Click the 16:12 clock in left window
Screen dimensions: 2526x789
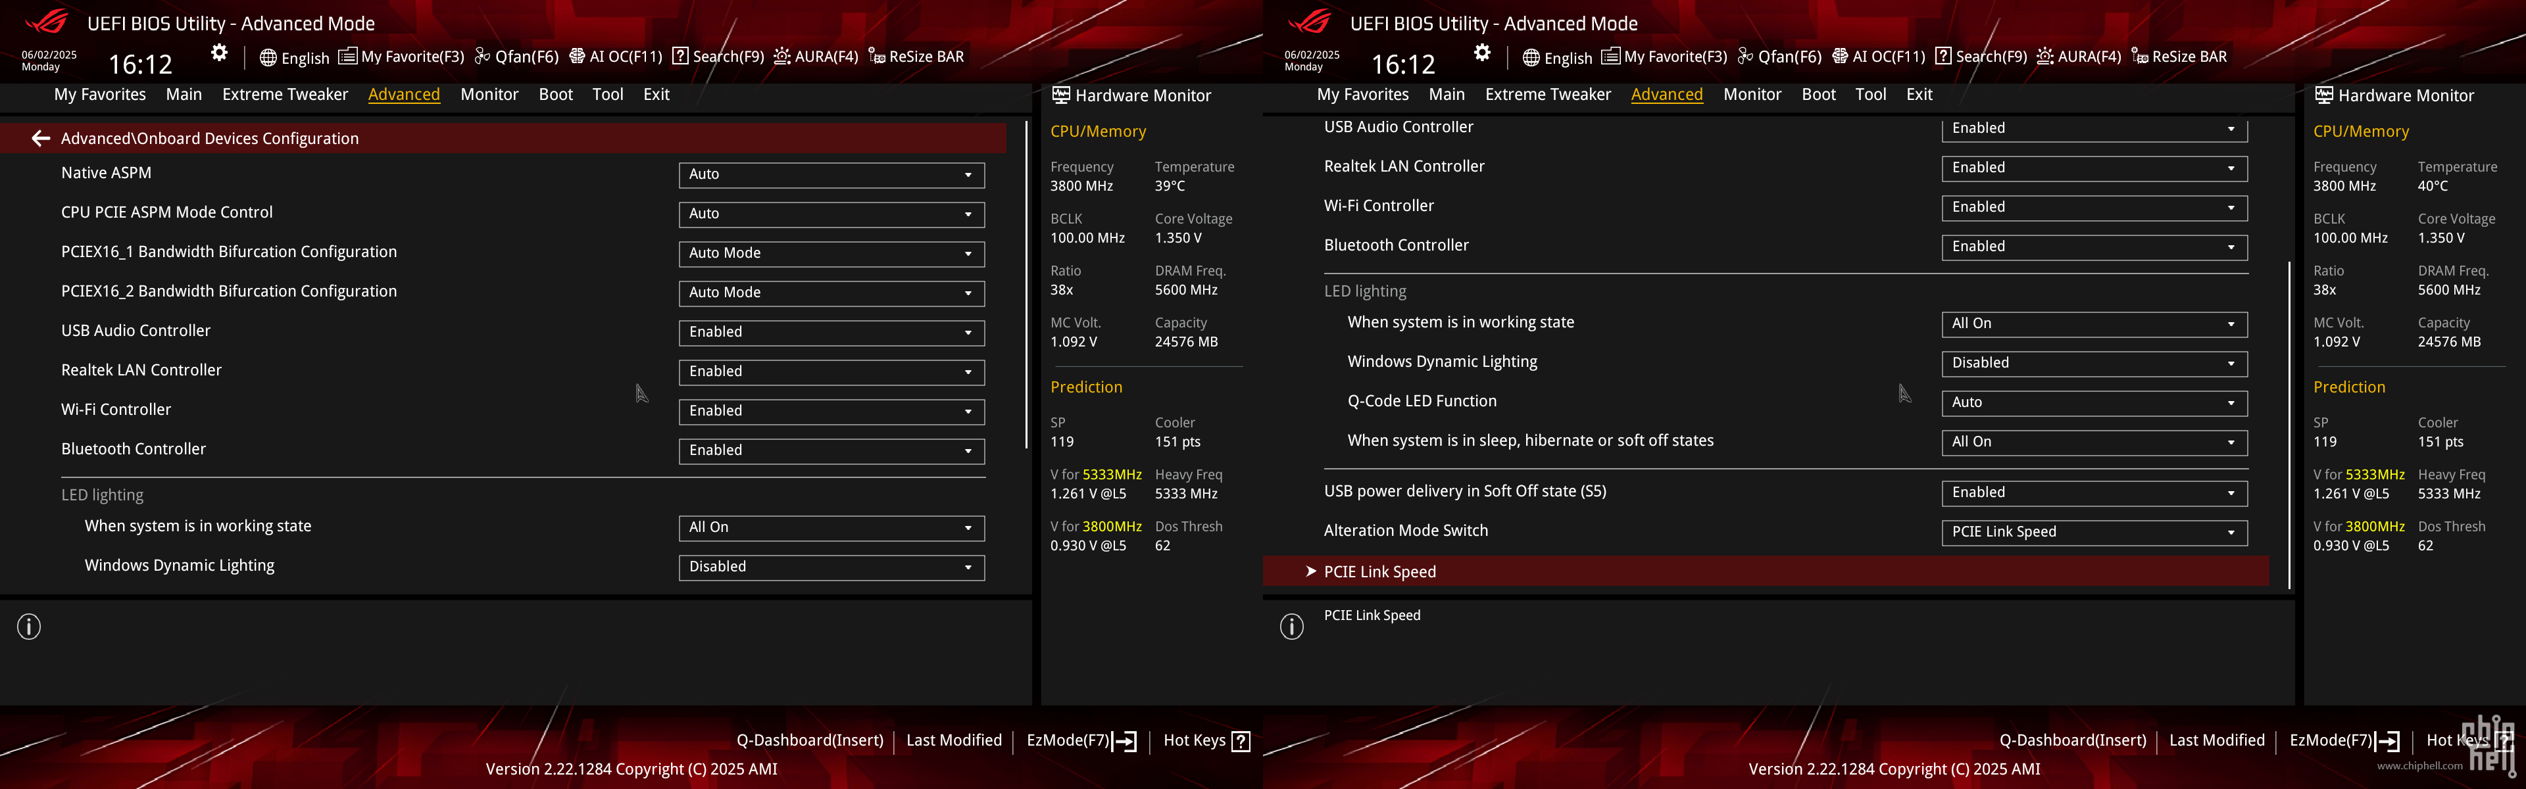[x=140, y=64]
